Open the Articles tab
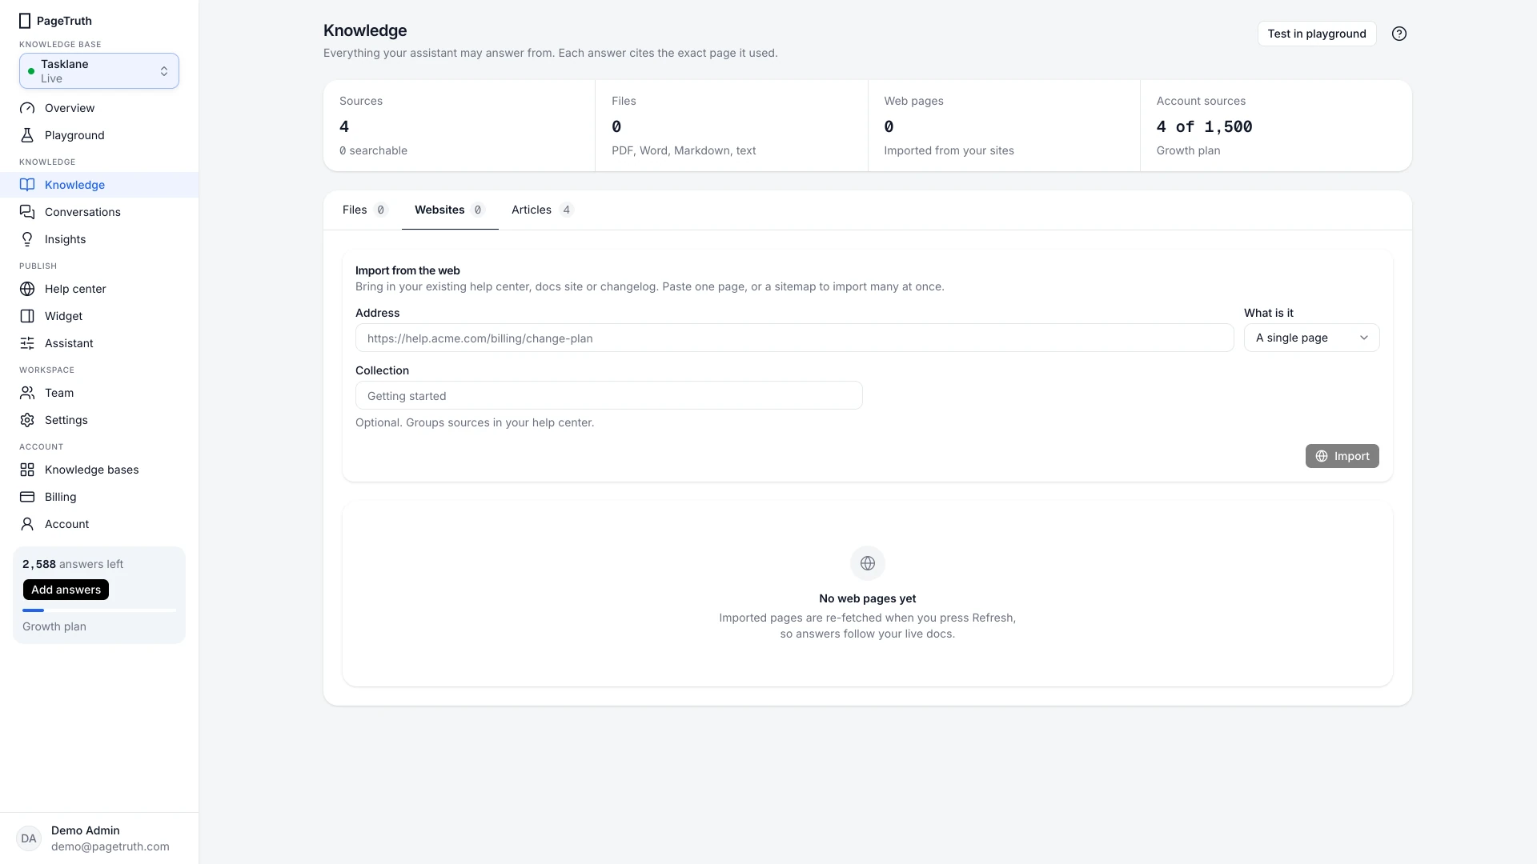The width and height of the screenshot is (1537, 864). click(542, 210)
